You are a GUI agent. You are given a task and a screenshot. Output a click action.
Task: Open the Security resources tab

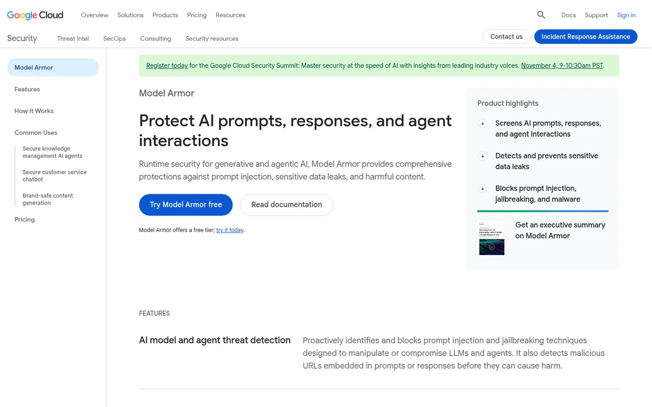pos(212,39)
